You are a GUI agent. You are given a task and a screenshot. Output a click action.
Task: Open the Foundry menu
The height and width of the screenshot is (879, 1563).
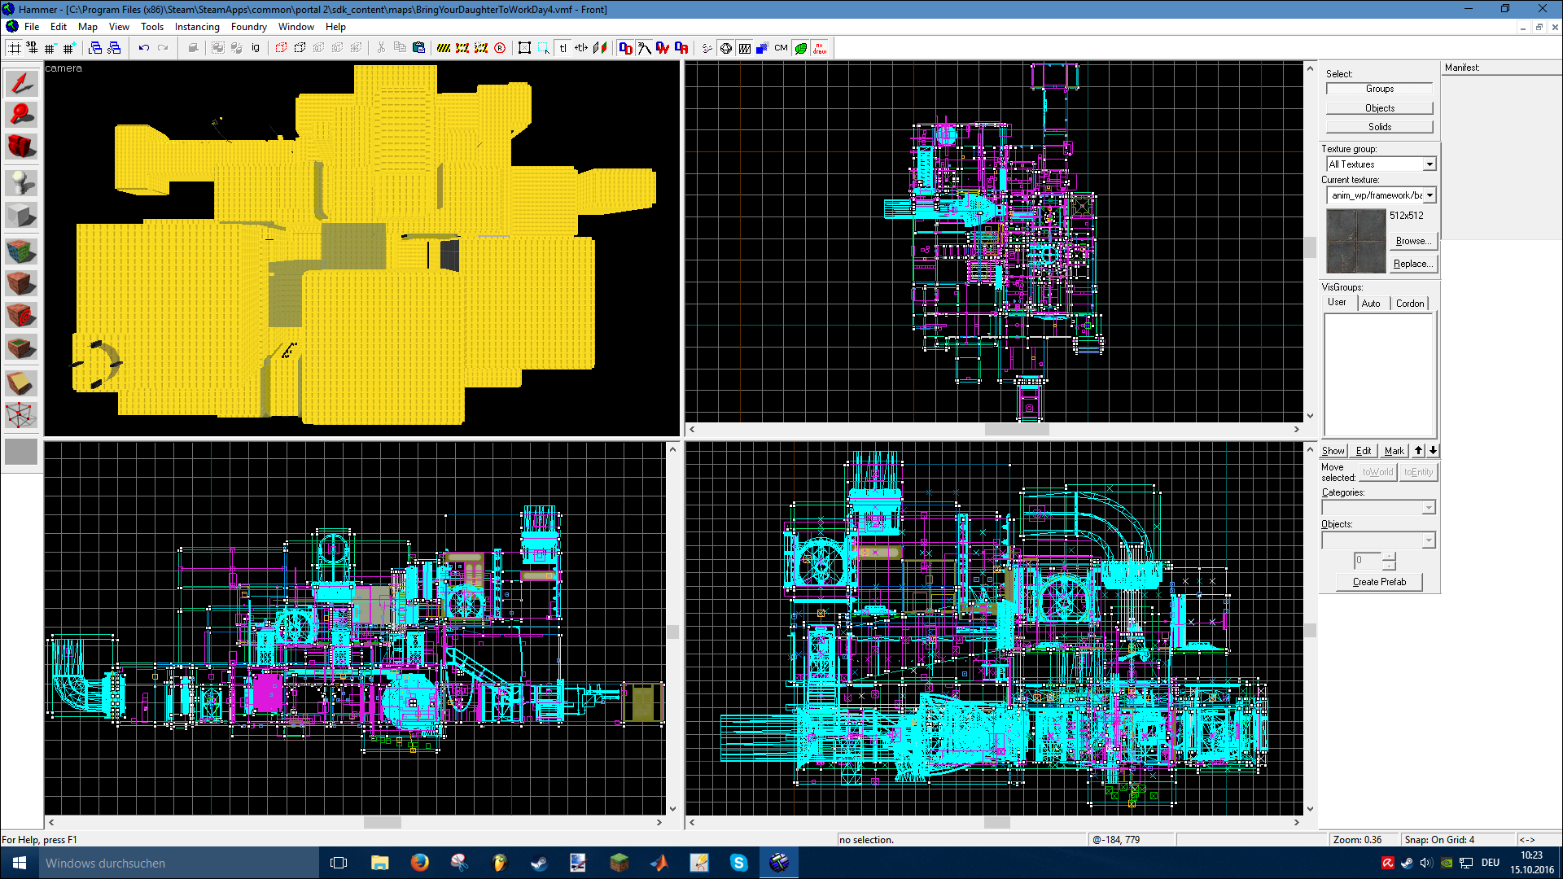(248, 27)
